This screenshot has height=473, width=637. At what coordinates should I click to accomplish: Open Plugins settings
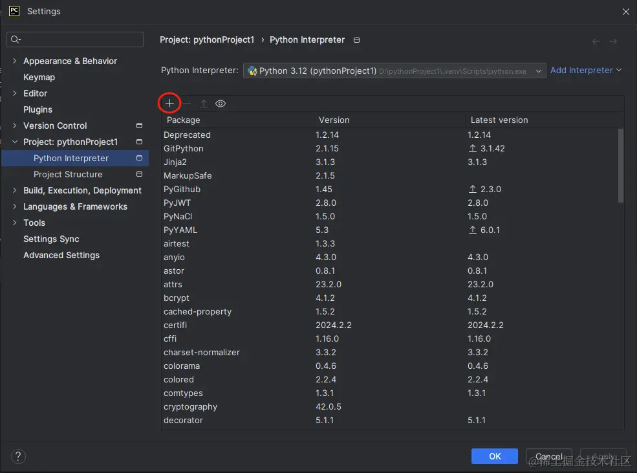tap(38, 109)
